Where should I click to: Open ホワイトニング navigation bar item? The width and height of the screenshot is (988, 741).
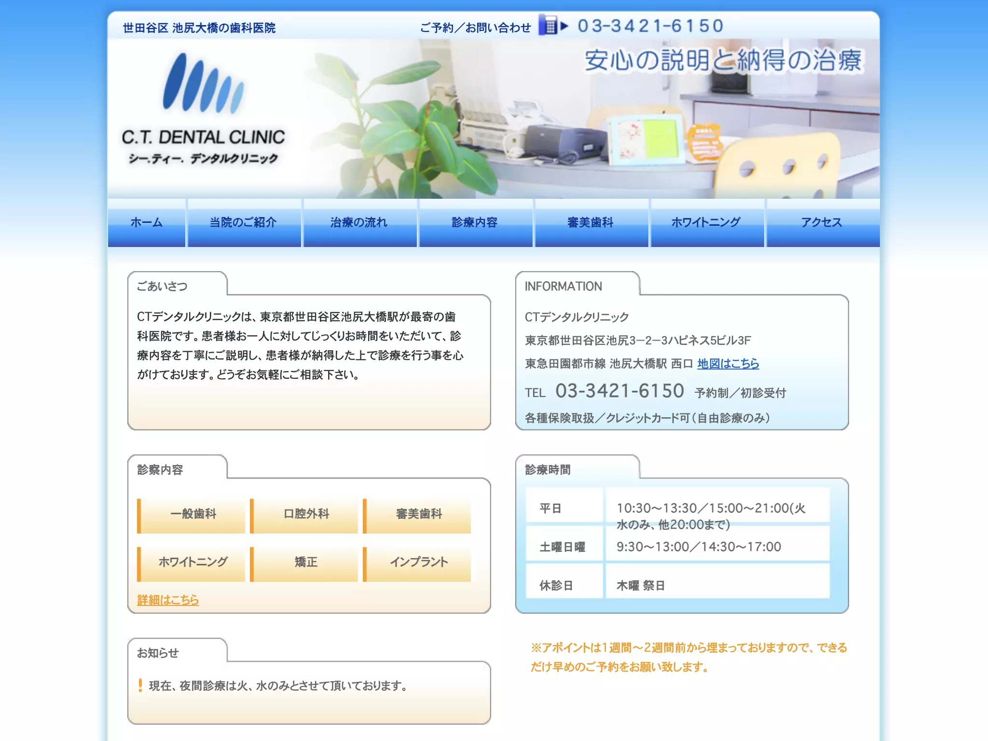pyautogui.click(x=707, y=223)
